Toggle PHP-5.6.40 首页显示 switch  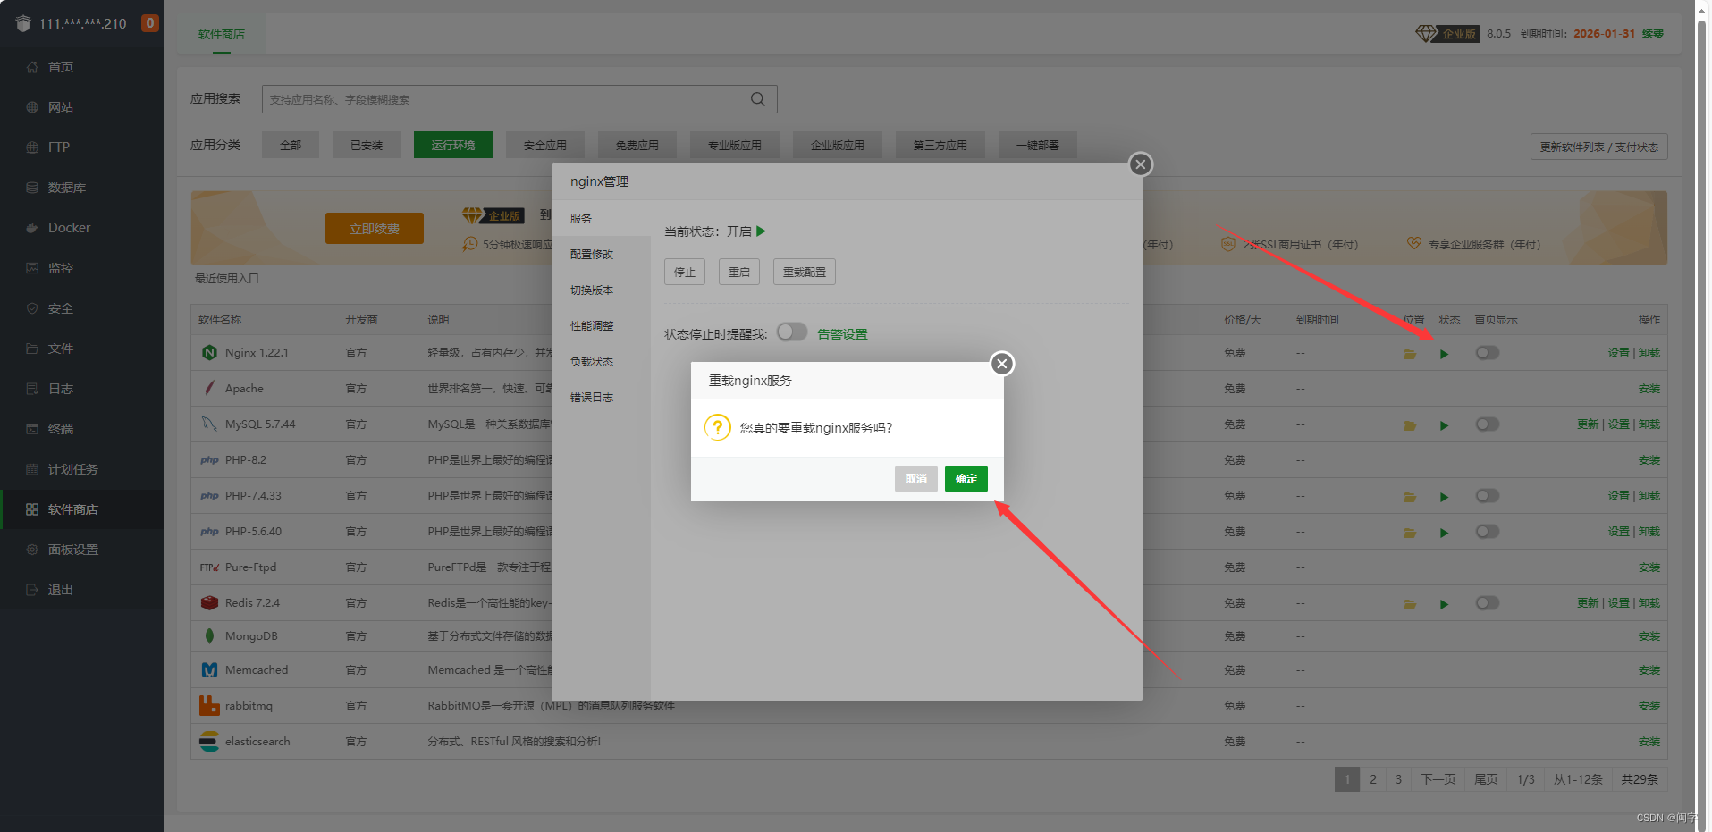1488,532
